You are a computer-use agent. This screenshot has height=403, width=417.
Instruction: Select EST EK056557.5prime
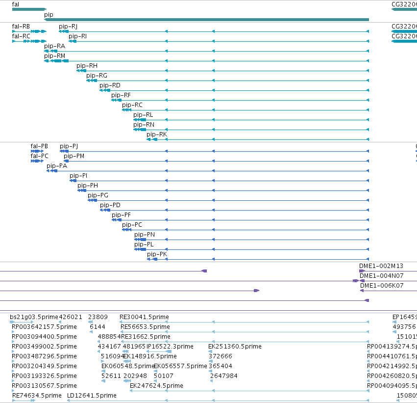(x=180, y=367)
